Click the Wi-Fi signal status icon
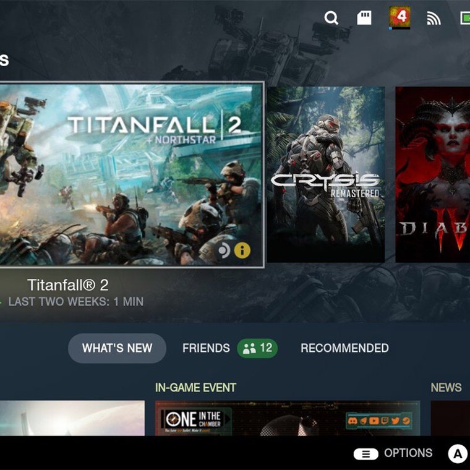The height and width of the screenshot is (470, 470). coord(434,19)
